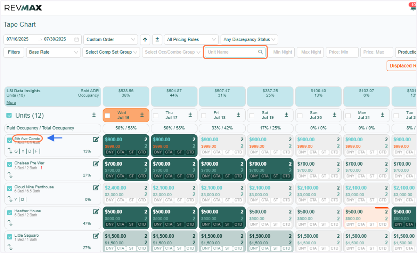This screenshot has width=417, height=253.
Task: Click CTA on Chelsea Pre War Wed Jul 16
Action: coord(121,176)
